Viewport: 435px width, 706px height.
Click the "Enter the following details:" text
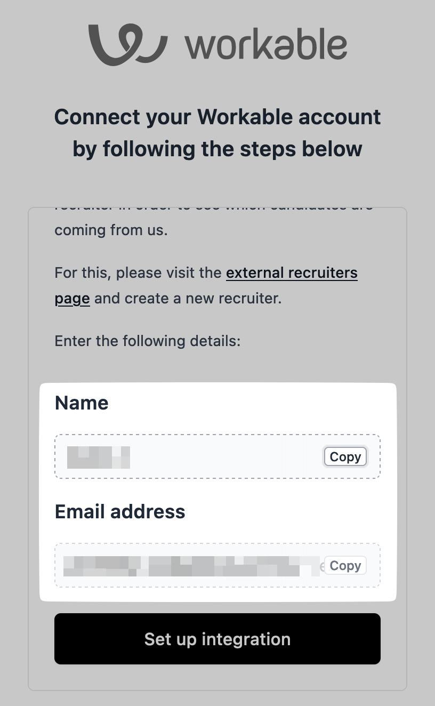[x=148, y=341]
